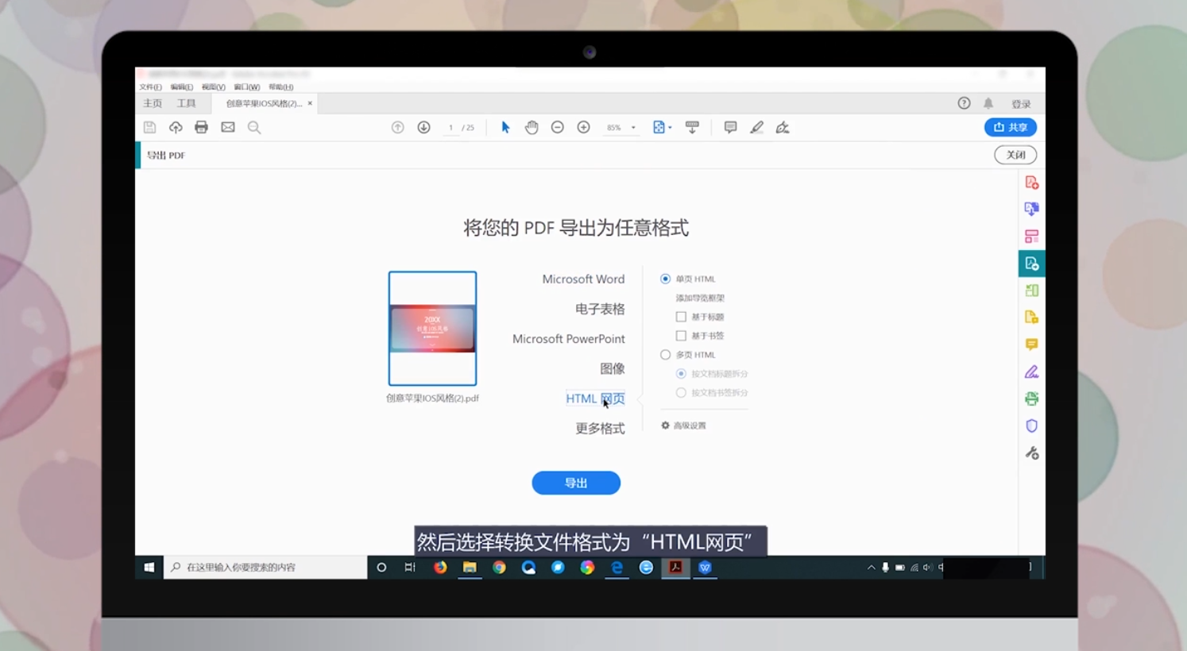Screen dimensions: 1187x651
Task: Choose 电子表格 export format
Action: tap(600, 309)
